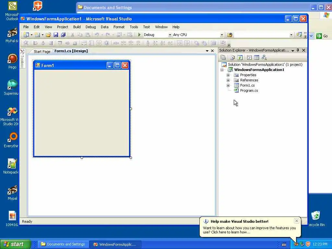Click the Find in Files icon
This screenshot has width=332, height=249.
click(x=230, y=35)
